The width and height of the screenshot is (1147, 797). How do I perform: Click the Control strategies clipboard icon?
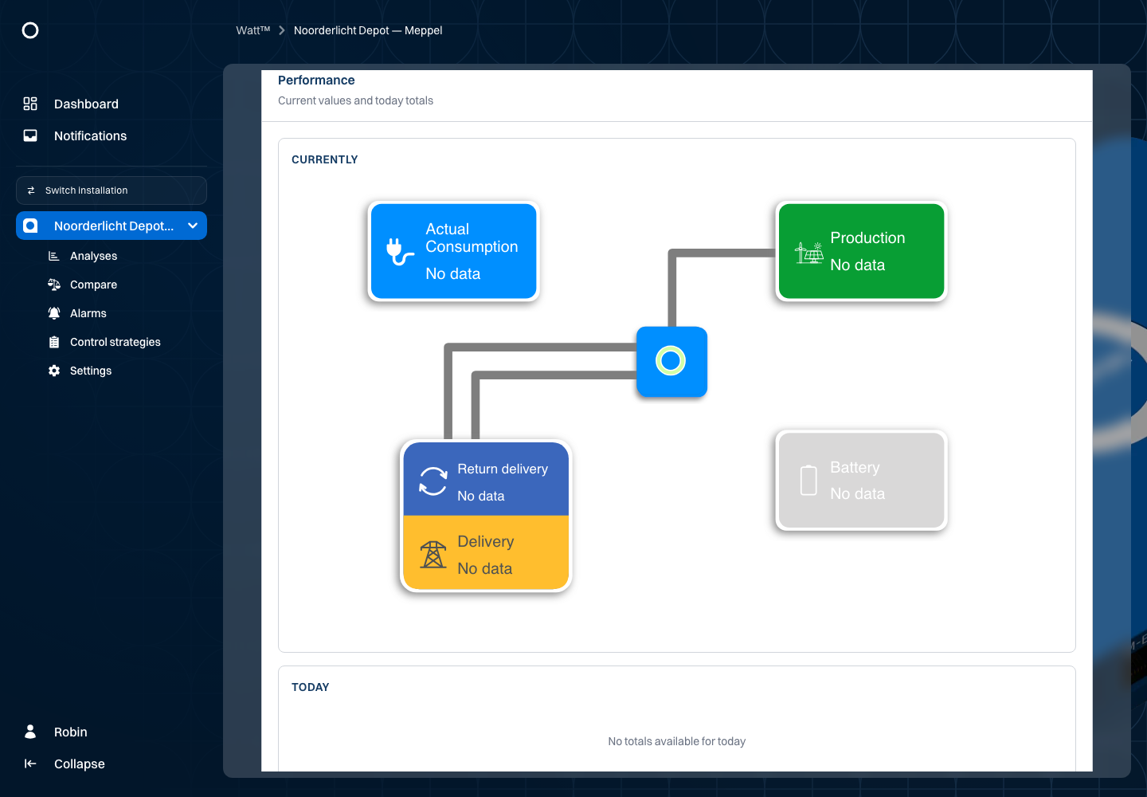[54, 342]
